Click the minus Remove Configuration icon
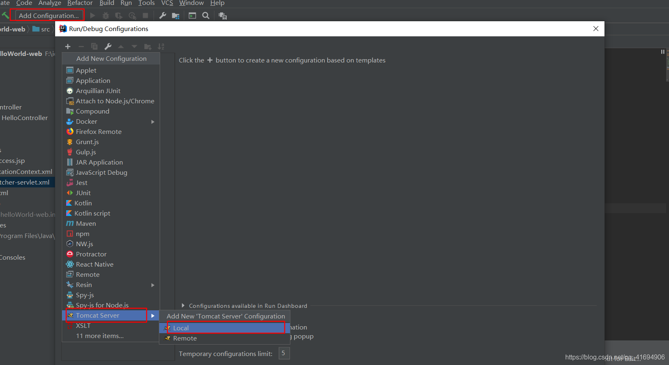Screen dimensions: 669x365 (81, 47)
